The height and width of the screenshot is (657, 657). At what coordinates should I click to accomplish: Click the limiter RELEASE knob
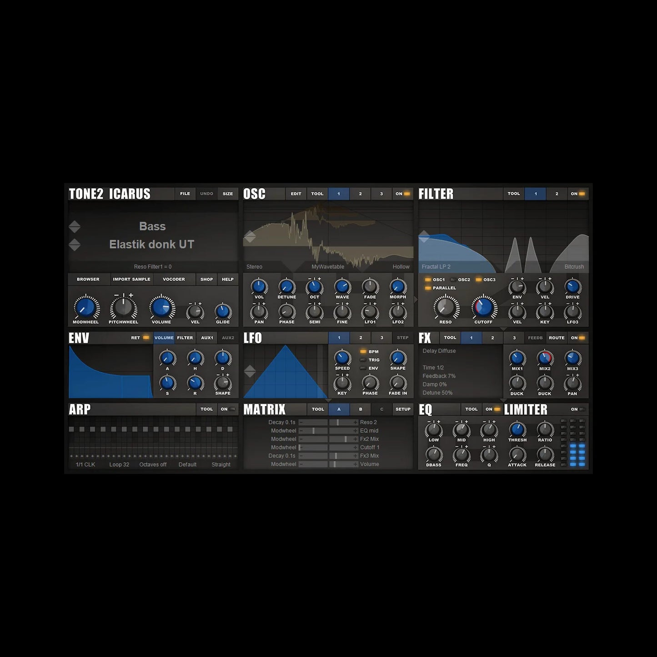[x=545, y=454]
